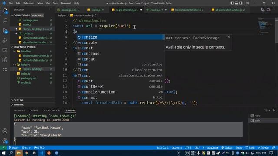Image resolution: width=278 pixels, height=156 pixels.
Task: Switch to the aboutRouterHandler.js editor tab
Action: pos(228,10)
